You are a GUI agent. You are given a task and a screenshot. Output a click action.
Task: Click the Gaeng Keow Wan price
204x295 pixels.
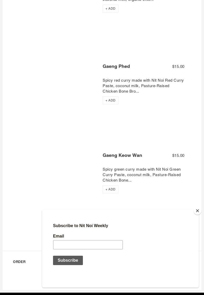tap(178, 156)
